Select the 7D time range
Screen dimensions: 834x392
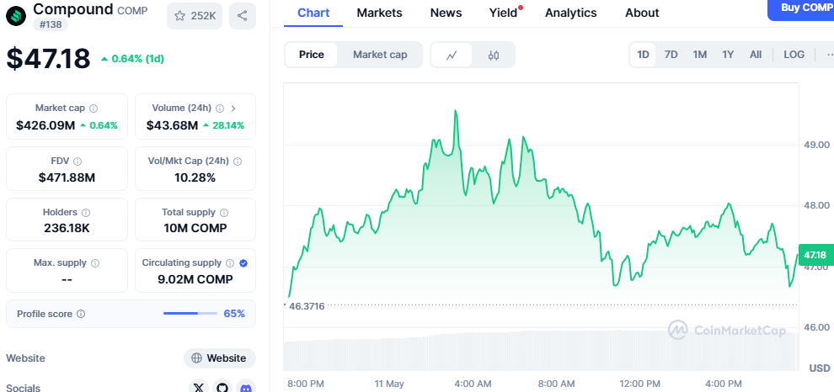pyautogui.click(x=671, y=55)
